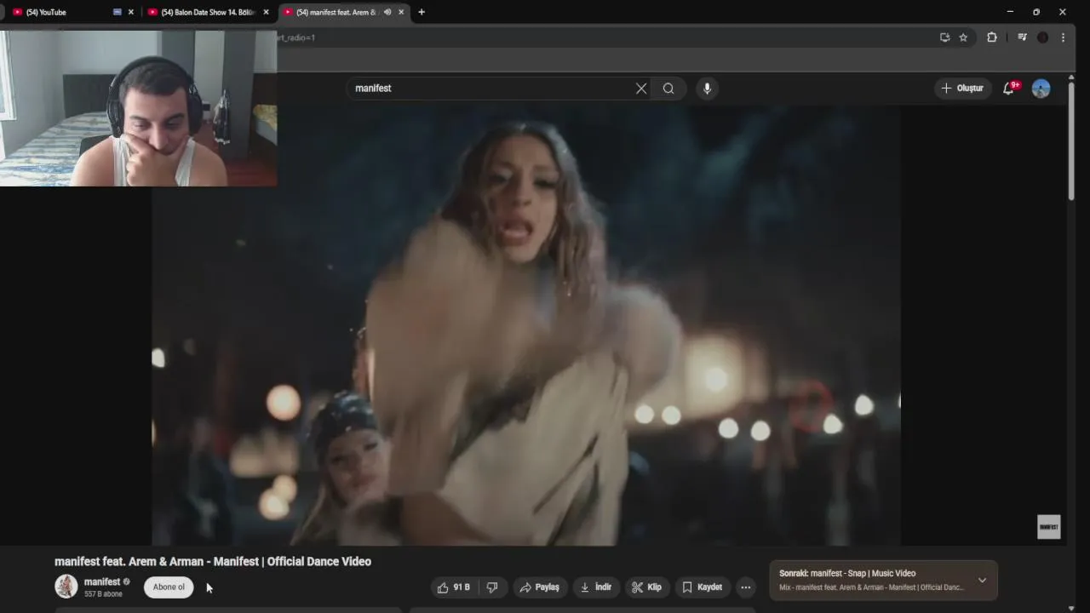
Task: Share the video via Paylaş
Action: (540, 587)
